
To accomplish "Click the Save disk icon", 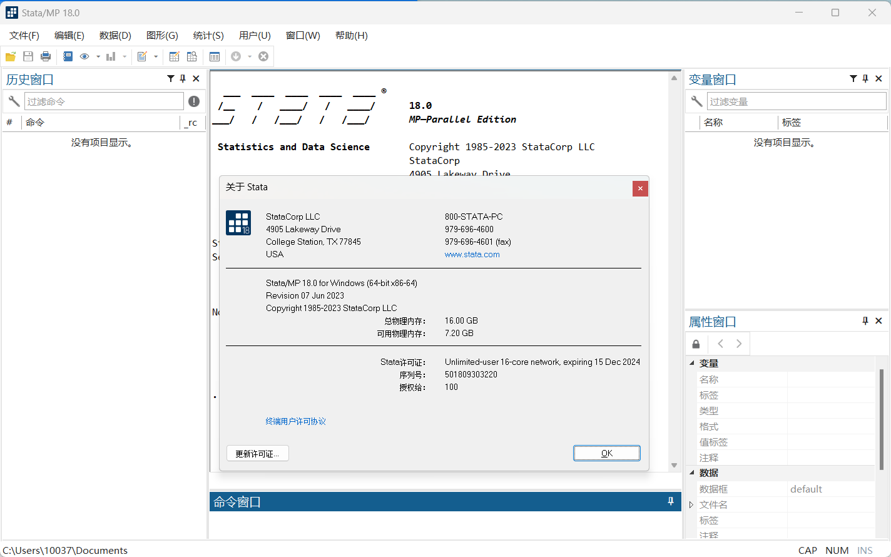I will pyautogui.click(x=28, y=56).
